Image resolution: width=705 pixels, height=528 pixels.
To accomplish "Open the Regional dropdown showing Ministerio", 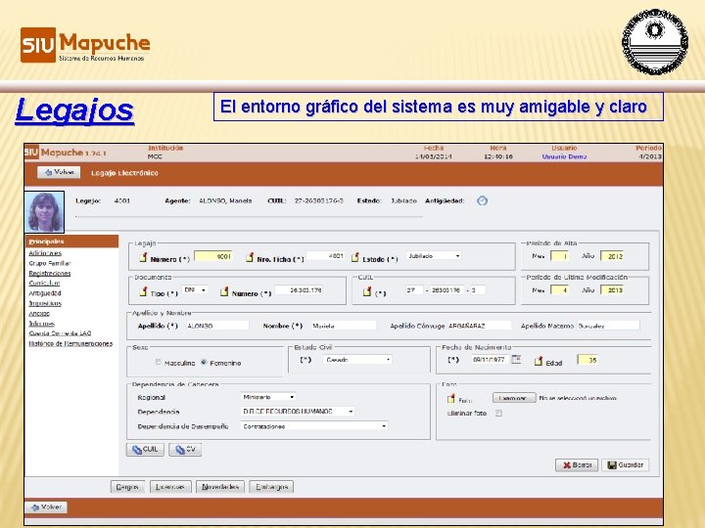I will tap(268, 397).
